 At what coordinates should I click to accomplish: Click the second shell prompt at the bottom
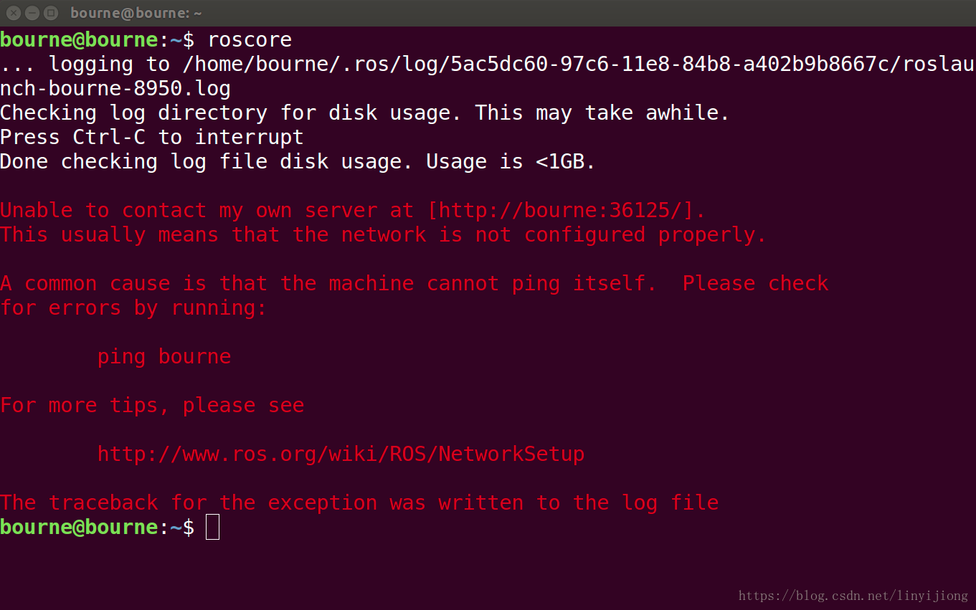point(97,527)
